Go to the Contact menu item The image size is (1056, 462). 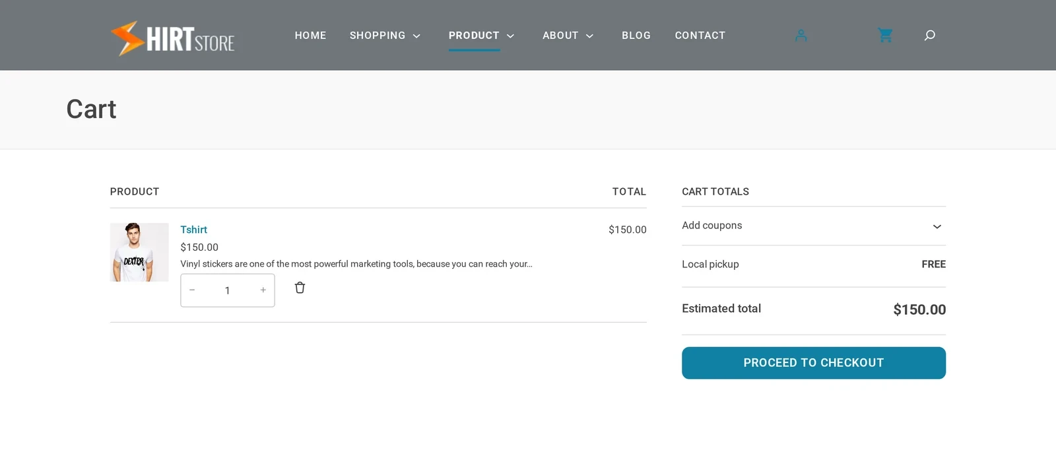[700, 36]
